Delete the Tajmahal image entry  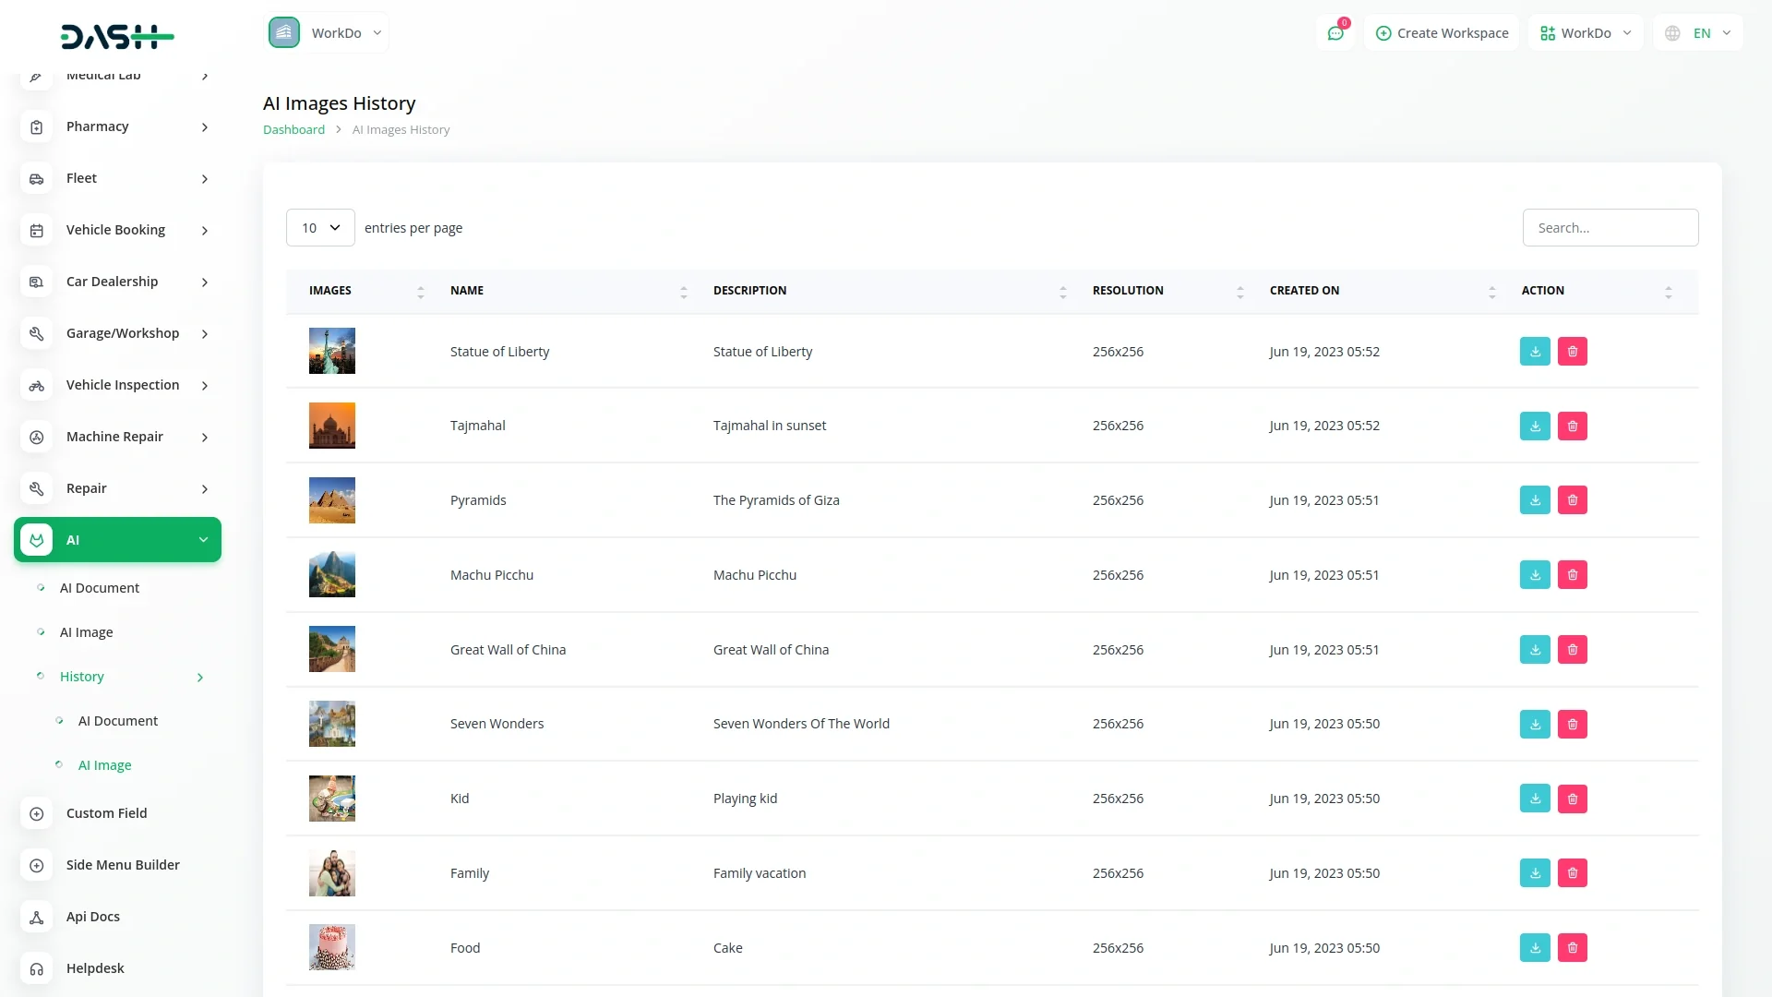1573,426
